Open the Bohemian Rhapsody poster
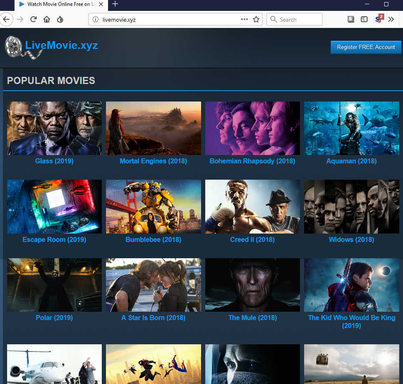 252,128
